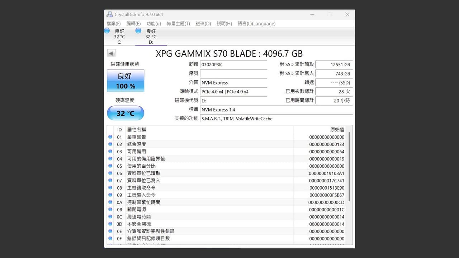459x258 pixels.
Task: Click the 標準 field showing NVM Express 1.4
Action: click(x=276, y=110)
